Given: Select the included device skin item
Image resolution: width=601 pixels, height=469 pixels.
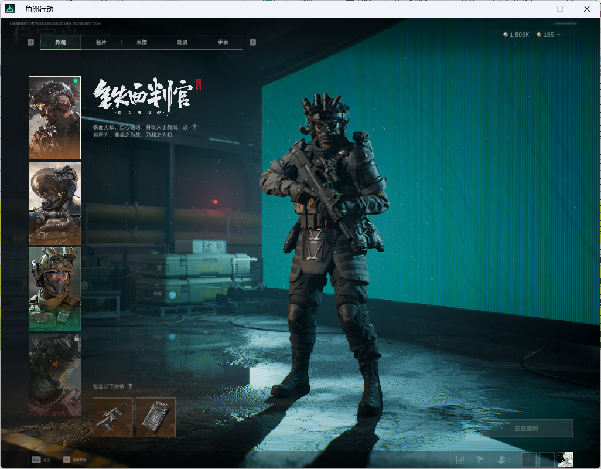Looking at the screenshot, I should click(x=156, y=417).
